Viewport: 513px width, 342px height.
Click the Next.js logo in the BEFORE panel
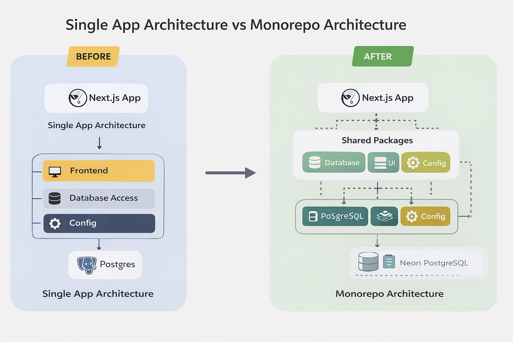77,98
